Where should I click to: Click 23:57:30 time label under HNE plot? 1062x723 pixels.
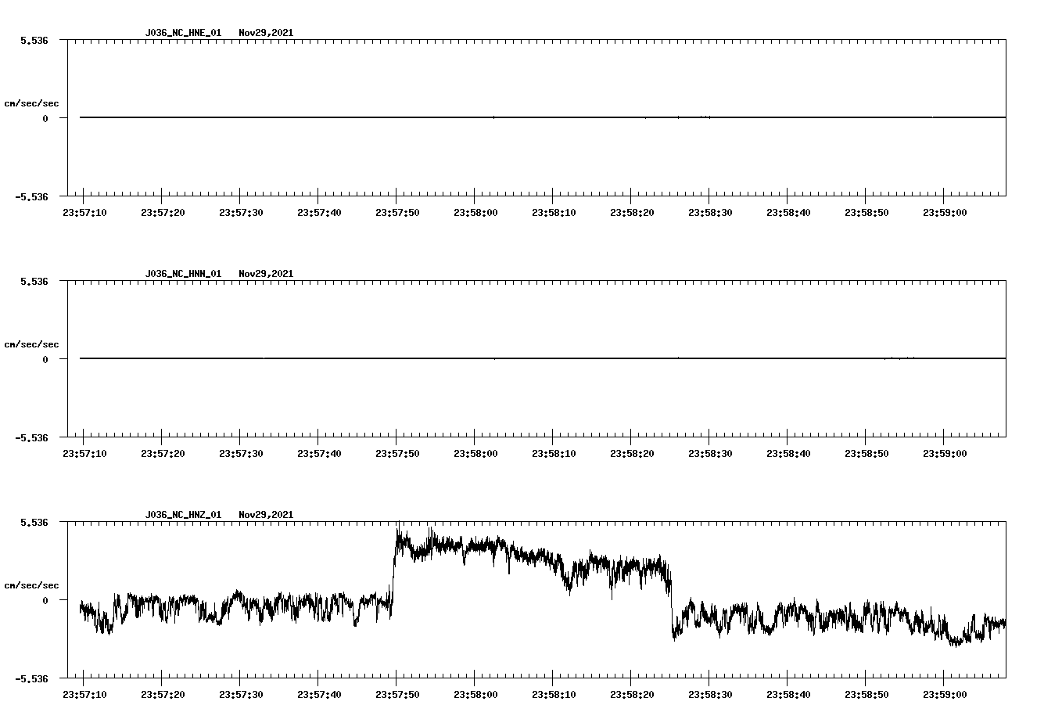[241, 213]
